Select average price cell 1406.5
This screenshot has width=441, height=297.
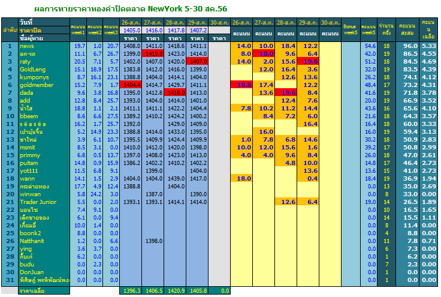coord(153,291)
